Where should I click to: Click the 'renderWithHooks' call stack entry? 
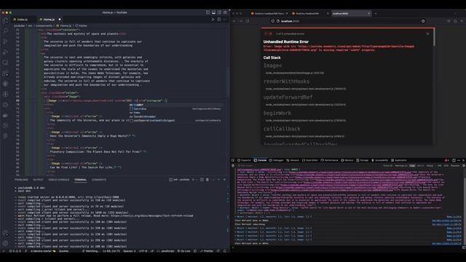coord(286,82)
